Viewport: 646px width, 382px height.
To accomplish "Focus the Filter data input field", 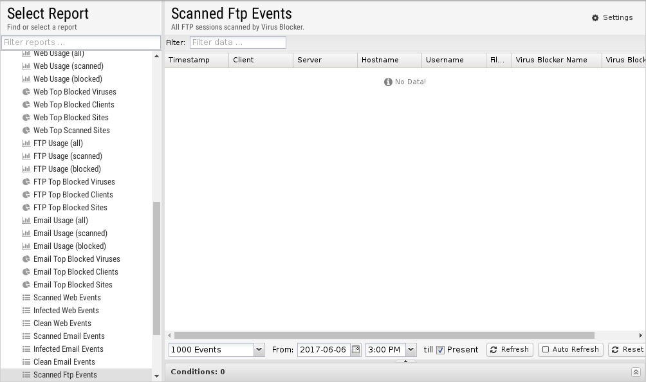I will coord(237,42).
